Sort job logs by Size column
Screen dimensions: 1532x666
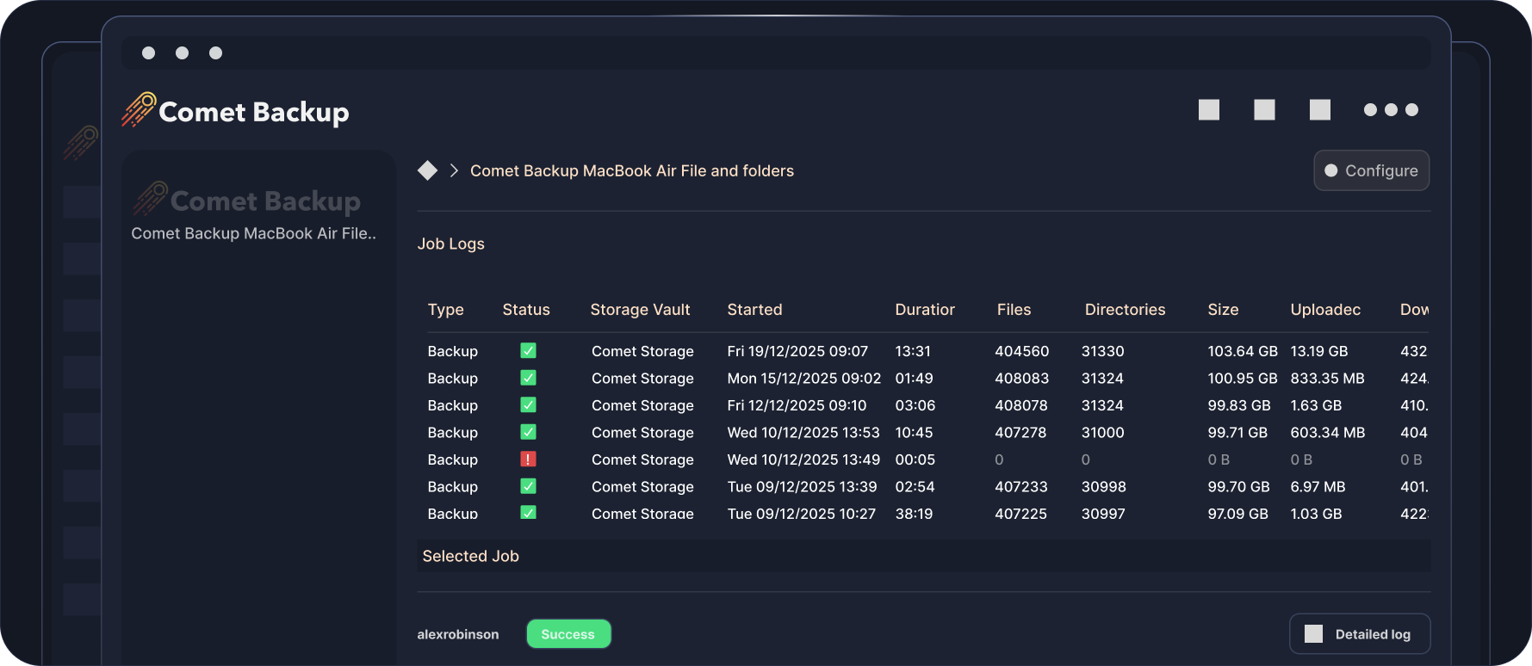(1222, 310)
